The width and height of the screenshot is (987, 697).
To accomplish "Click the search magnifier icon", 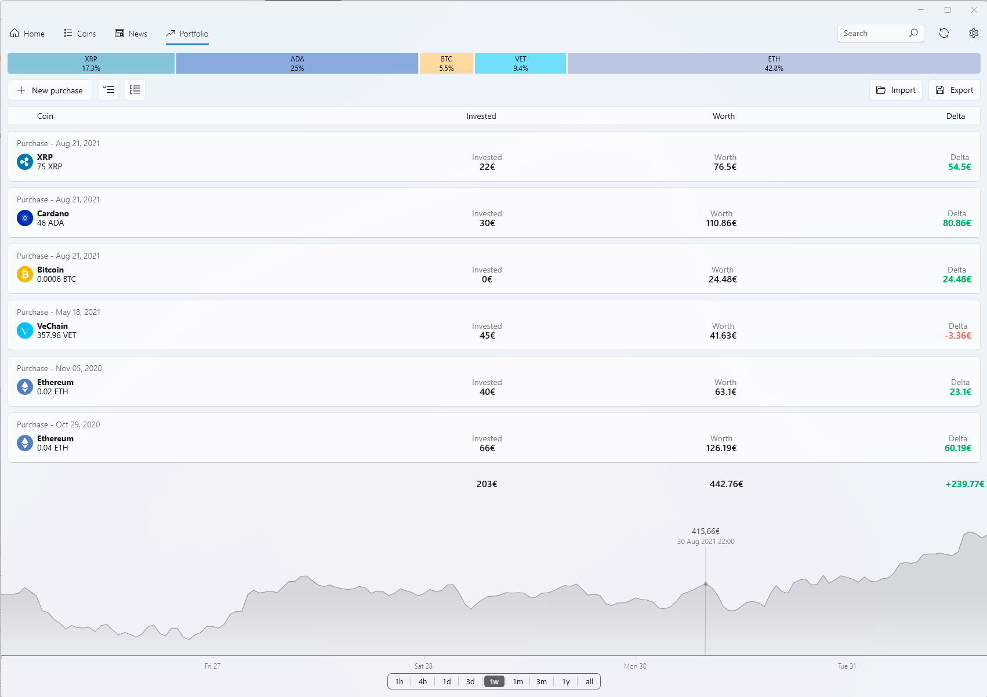I will click(913, 33).
